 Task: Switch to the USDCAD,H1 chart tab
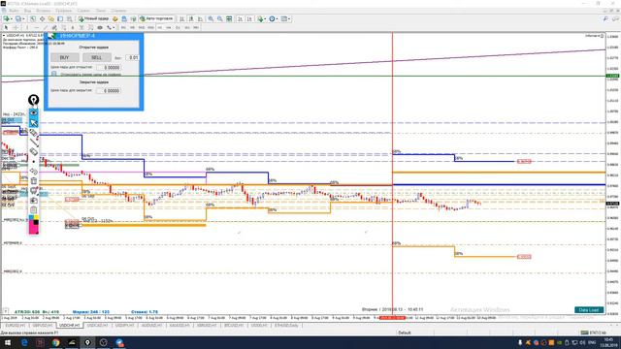click(x=97, y=326)
